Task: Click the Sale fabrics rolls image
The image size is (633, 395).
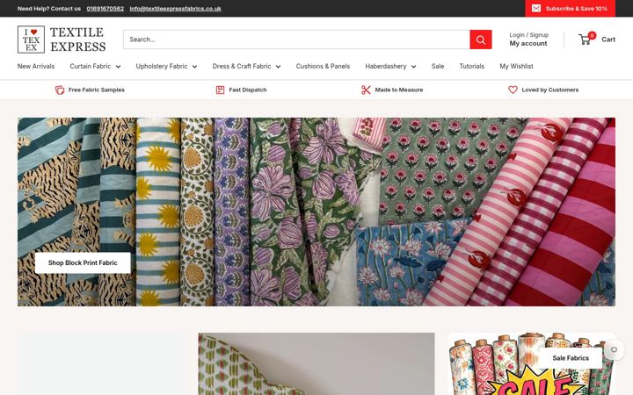Action: (531, 364)
